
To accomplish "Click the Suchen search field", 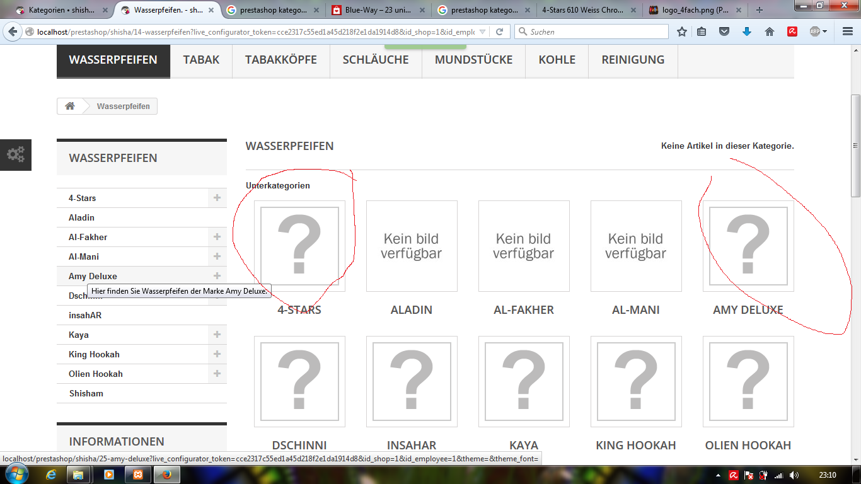I will [592, 32].
